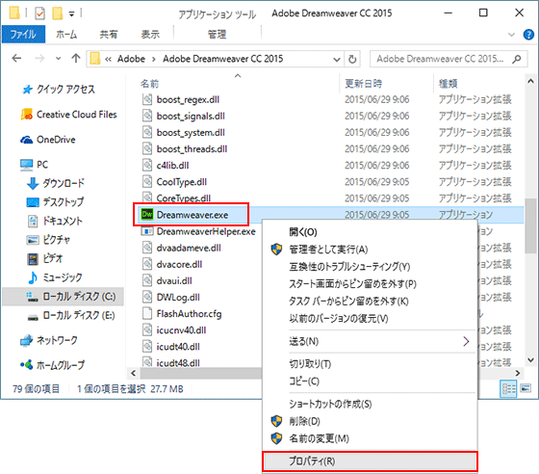Screen dimensions: 539x474
Task: Choose コピー(C) in context menu
Action: click(370, 382)
